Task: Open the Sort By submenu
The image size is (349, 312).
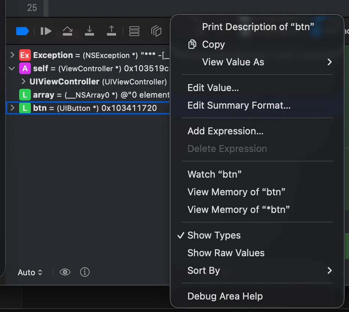Action: pos(257,271)
